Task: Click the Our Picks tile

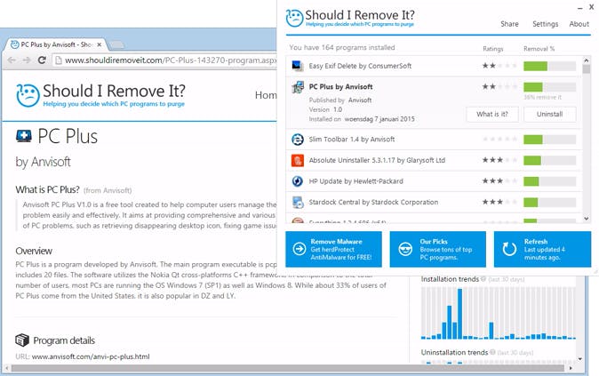Action: click(x=438, y=249)
